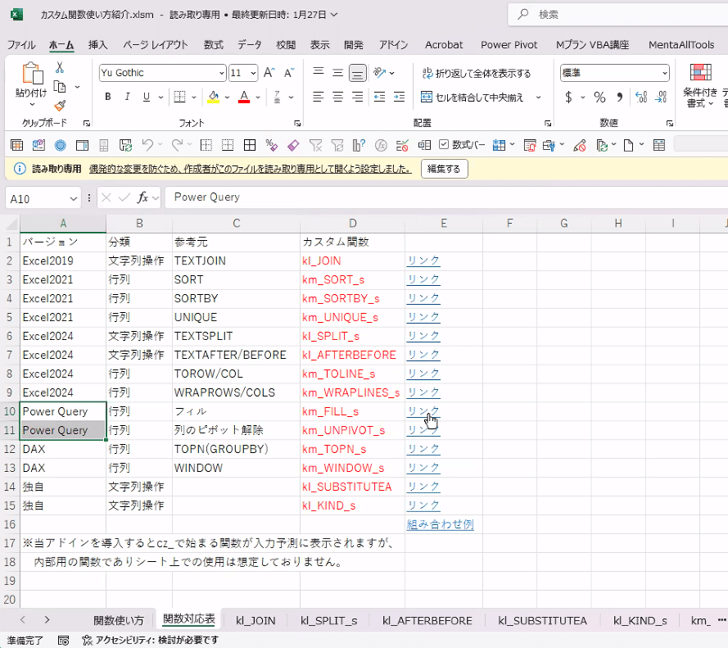The height and width of the screenshot is (648, 728).
Task: Toggle top vertical alignment
Action: [x=318, y=72]
